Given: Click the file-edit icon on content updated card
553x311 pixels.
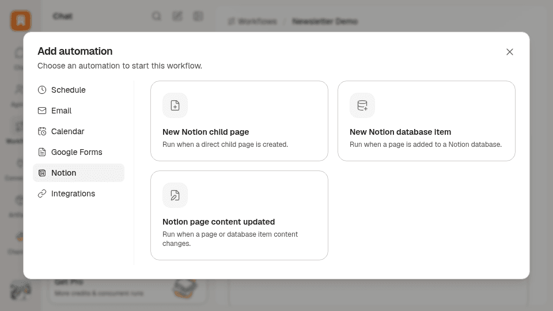Looking at the screenshot, I should pyautogui.click(x=175, y=195).
